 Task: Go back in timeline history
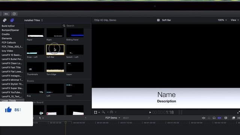click(x=86, y=118)
